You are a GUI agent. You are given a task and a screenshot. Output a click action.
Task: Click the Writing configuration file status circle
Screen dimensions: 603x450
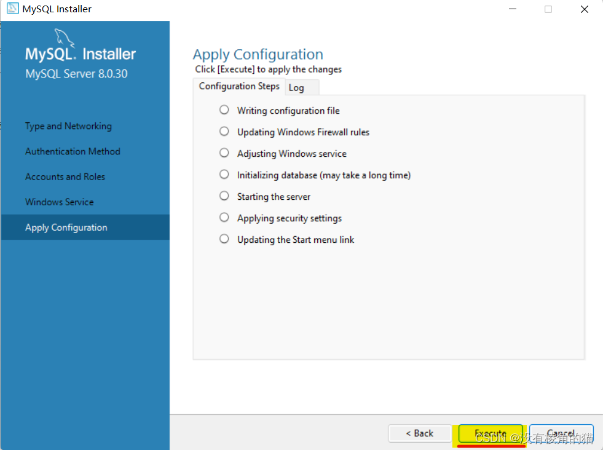point(224,109)
